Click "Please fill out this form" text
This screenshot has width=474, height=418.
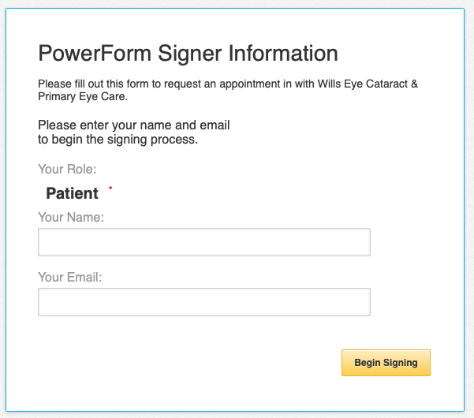click(87, 84)
